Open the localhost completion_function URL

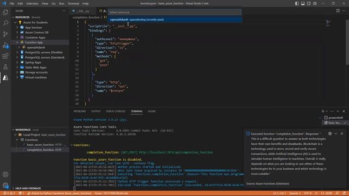176,152
